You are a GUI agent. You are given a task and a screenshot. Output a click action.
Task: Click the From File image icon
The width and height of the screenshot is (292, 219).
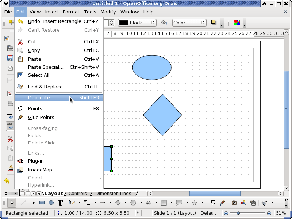click(243, 203)
